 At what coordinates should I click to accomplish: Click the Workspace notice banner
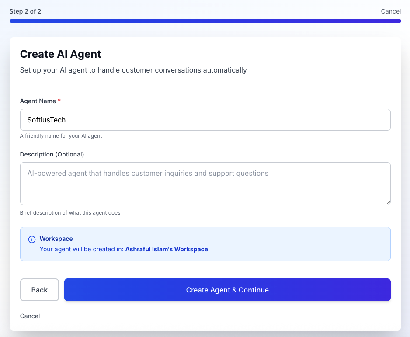tap(205, 244)
